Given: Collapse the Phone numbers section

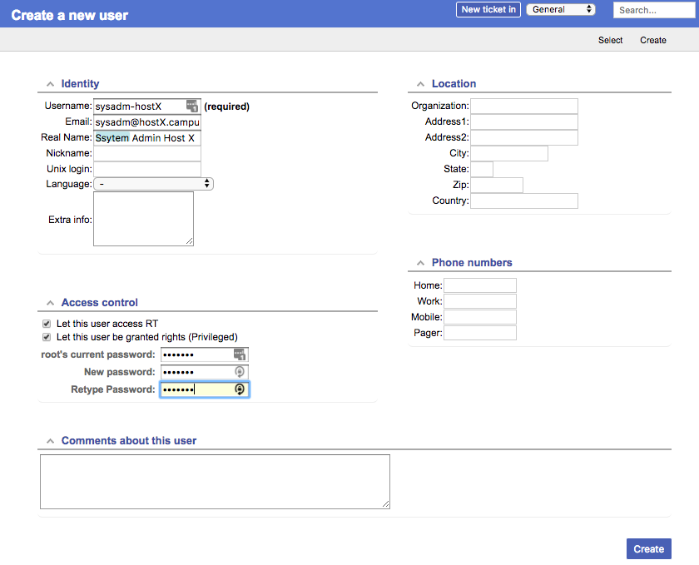Looking at the screenshot, I should [420, 262].
